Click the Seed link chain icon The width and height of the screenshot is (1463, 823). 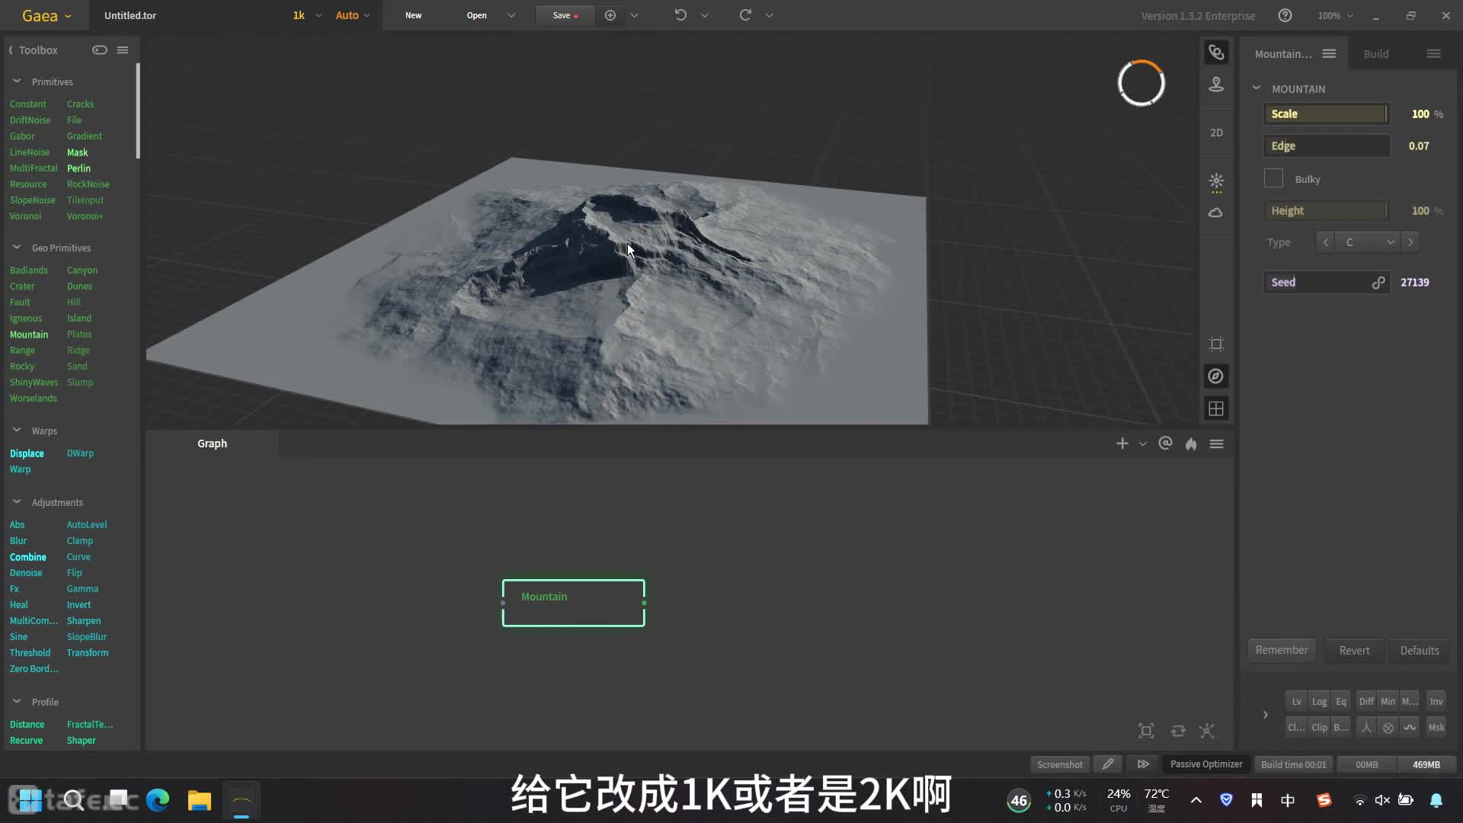pyautogui.click(x=1378, y=283)
